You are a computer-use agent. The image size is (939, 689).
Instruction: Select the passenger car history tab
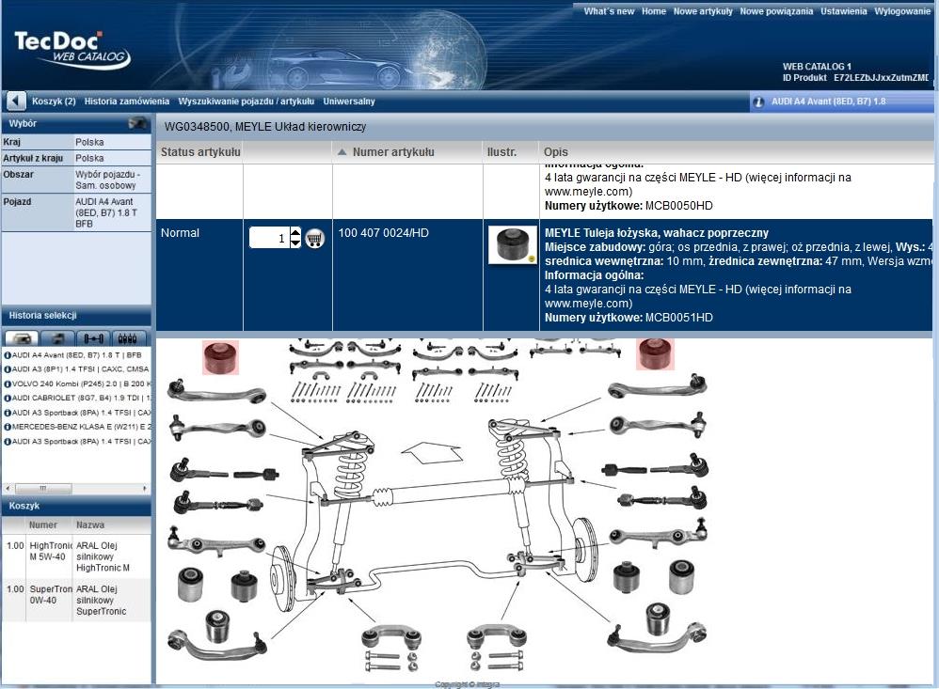(21, 338)
